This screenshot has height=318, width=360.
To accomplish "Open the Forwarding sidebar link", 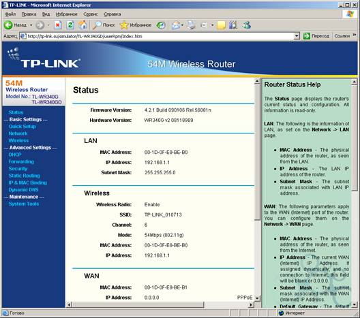I will (x=21, y=161).
